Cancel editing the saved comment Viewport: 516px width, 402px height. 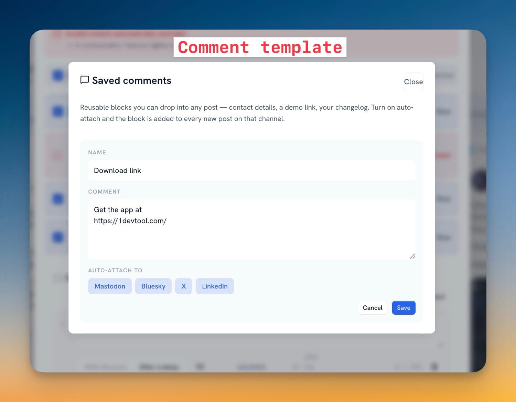tap(373, 308)
